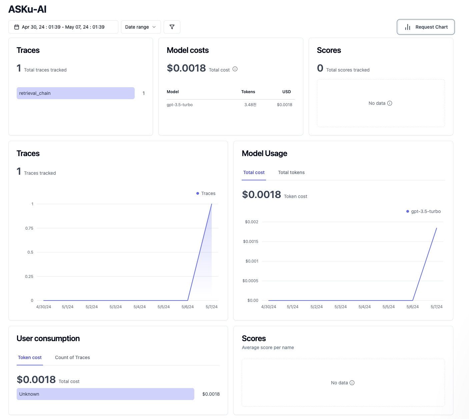Select the Total cost tab
This screenshot has width=469, height=419.
coord(254,172)
